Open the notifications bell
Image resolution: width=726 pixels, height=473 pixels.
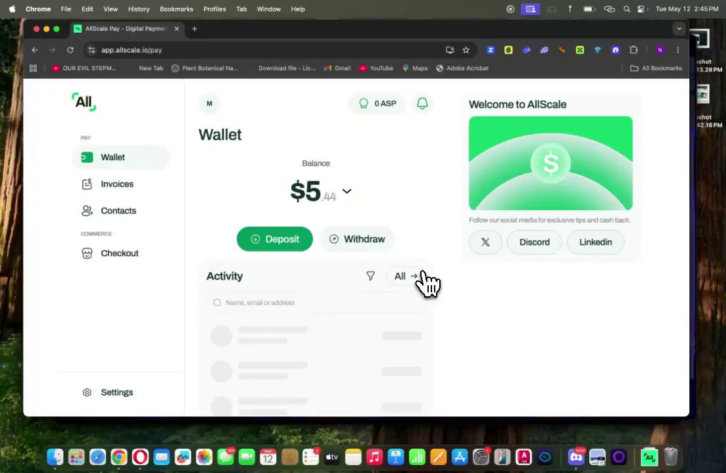click(422, 103)
